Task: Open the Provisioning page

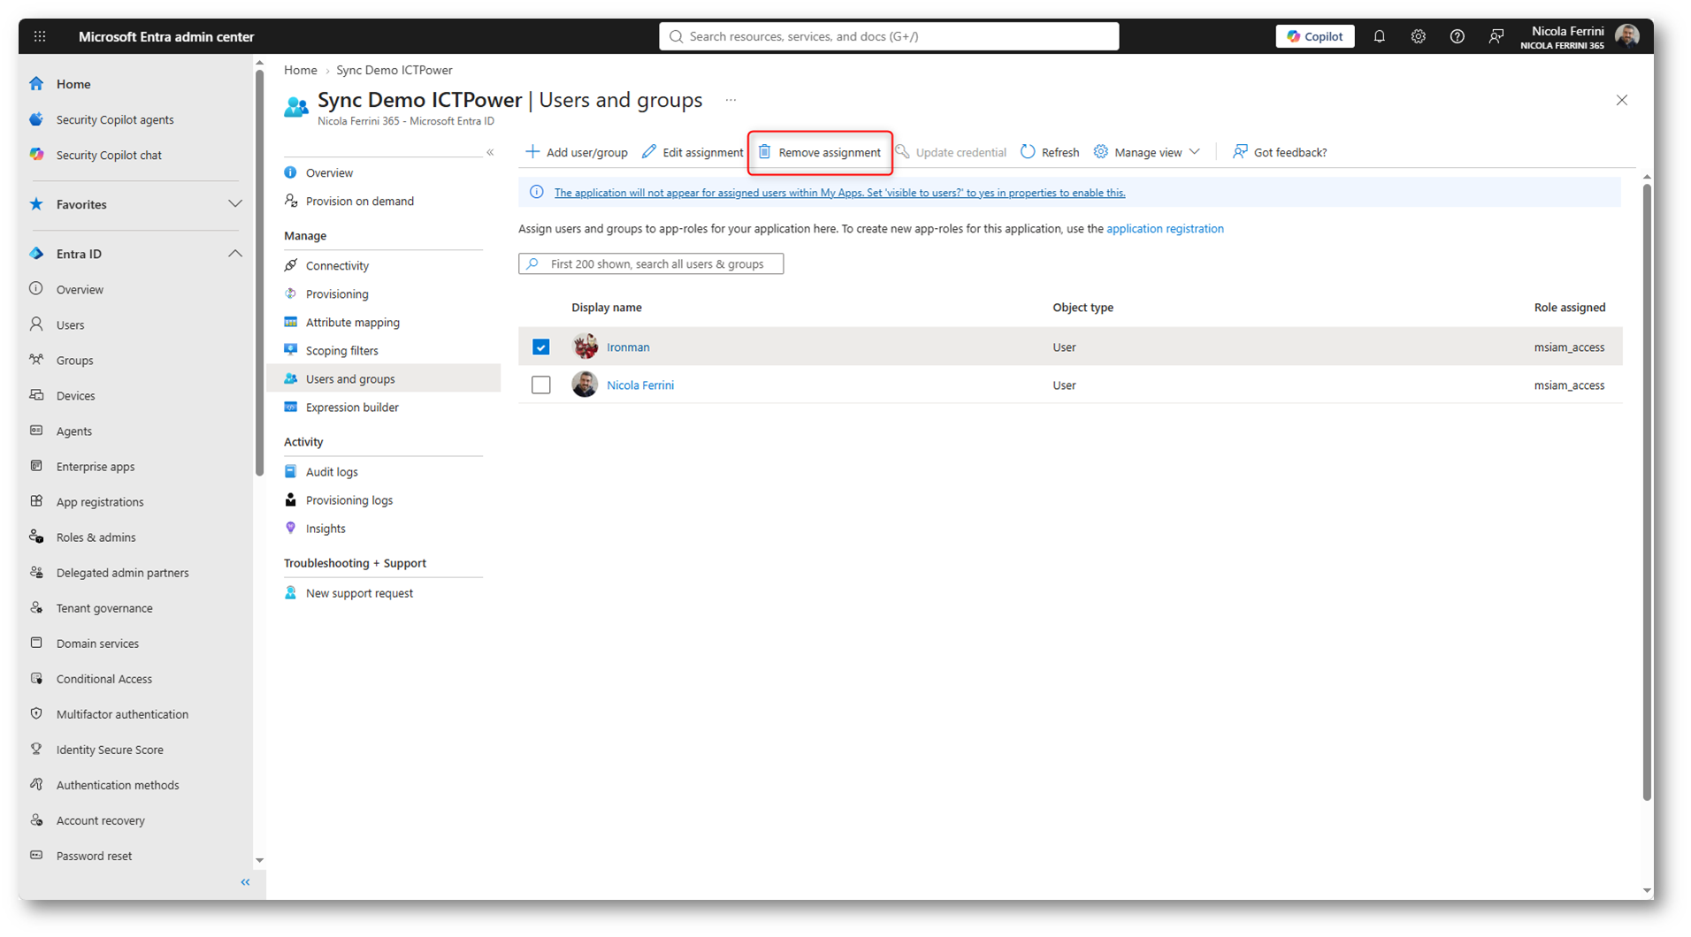Action: pos(337,294)
